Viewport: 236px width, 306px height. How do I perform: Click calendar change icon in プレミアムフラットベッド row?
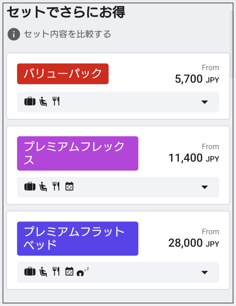pos(69,271)
